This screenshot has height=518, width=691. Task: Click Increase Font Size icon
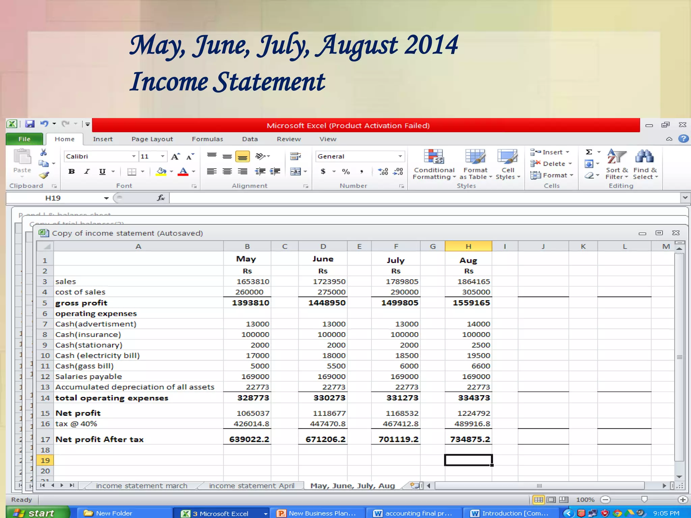[x=175, y=156]
